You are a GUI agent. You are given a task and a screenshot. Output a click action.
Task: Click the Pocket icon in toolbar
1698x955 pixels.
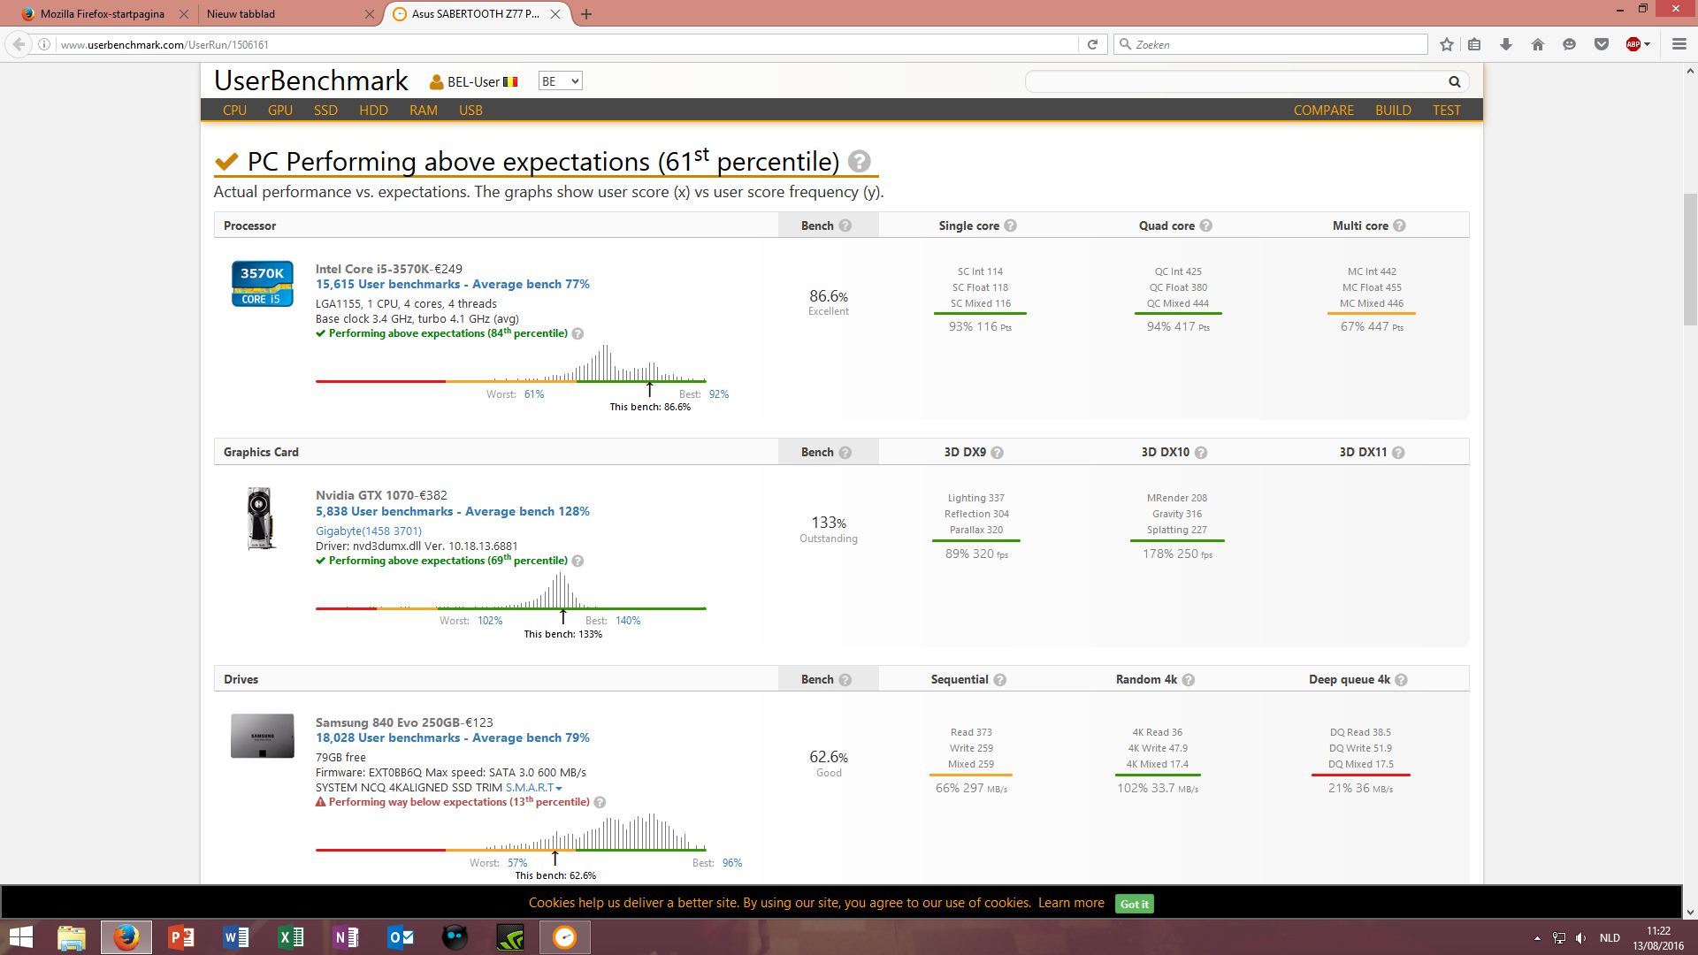click(x=1602, y=44)
